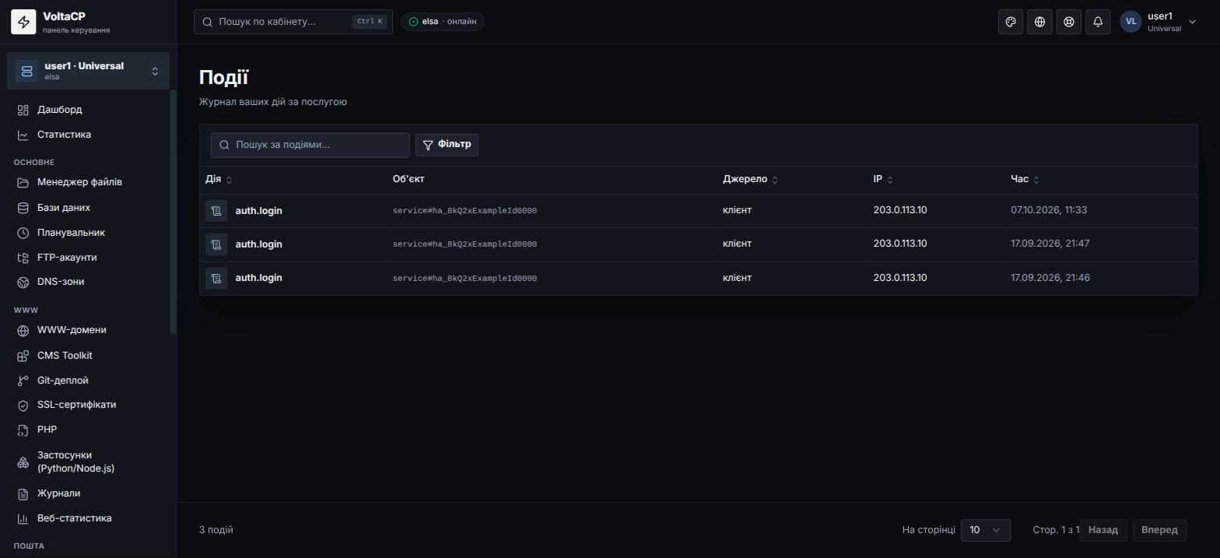
Task: Focus the Пошук за подіями search field
Action: (x=310, y=145)
